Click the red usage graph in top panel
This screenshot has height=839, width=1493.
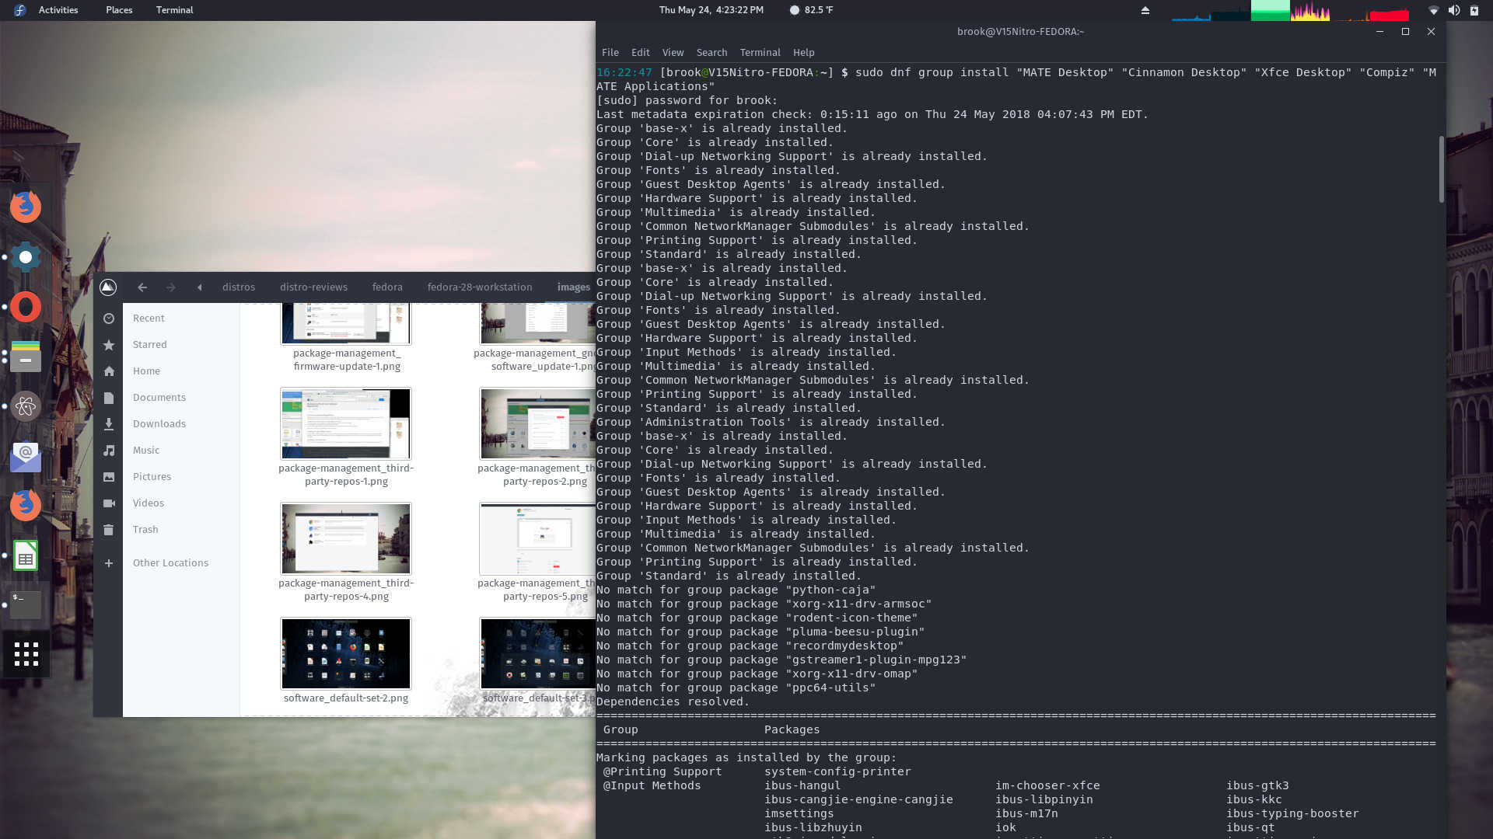(x=1389, y=13)
